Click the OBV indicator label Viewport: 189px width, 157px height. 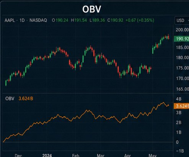click(10, 98)
